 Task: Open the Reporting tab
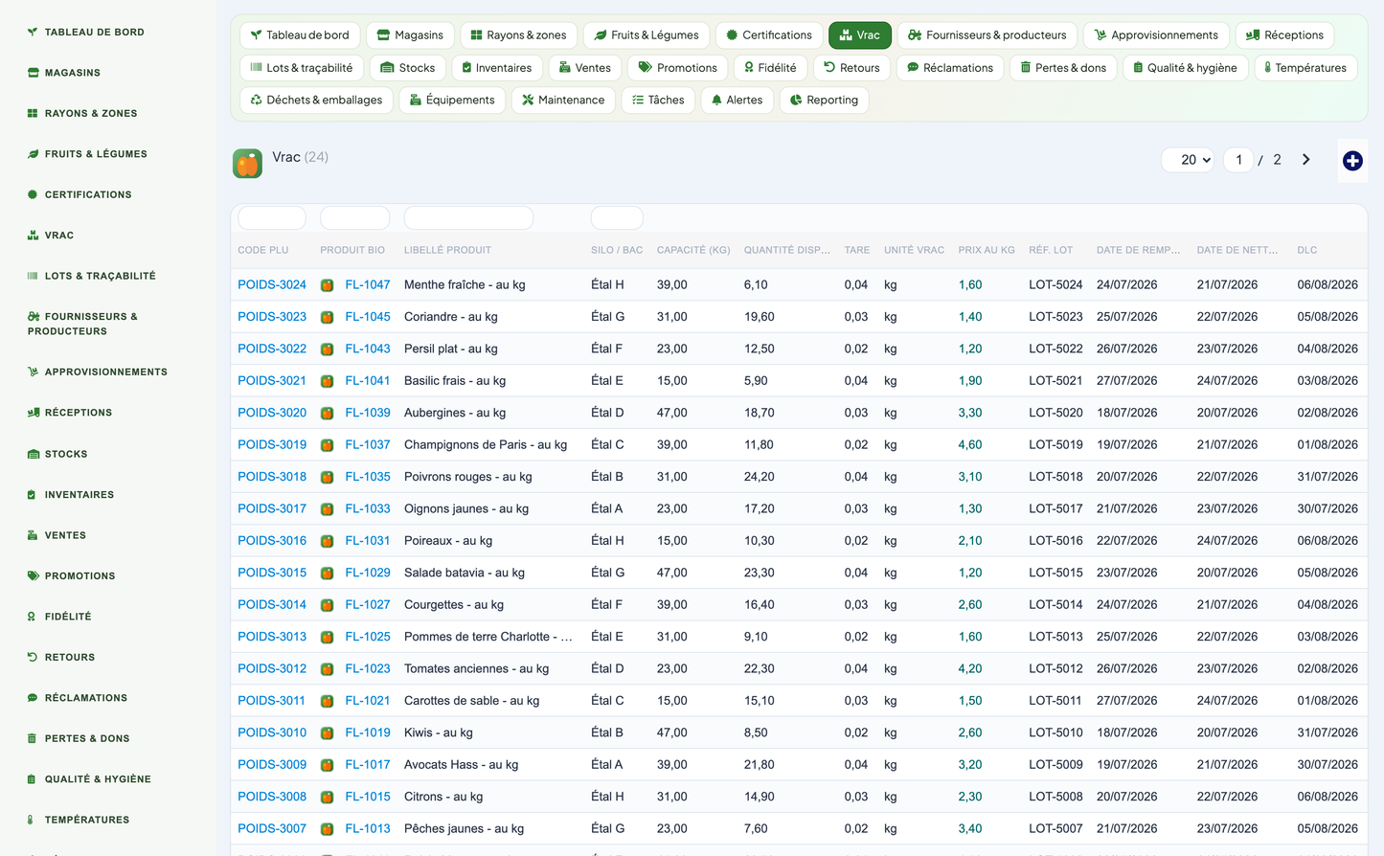[824, 100]
